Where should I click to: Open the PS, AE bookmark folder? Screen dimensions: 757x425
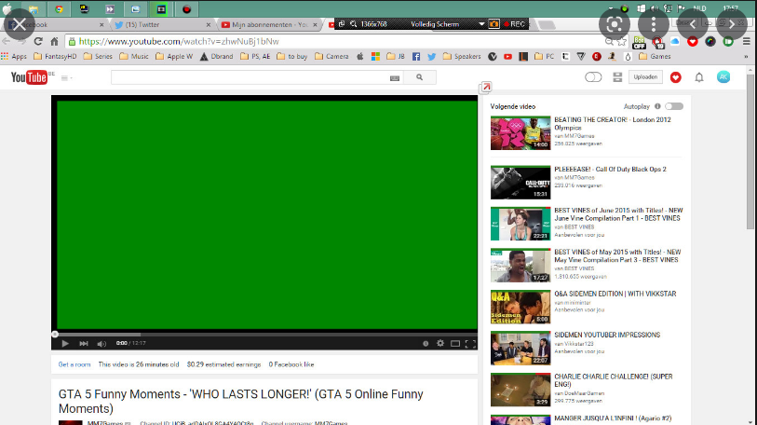pyautogui.click(x=255, y=57)
